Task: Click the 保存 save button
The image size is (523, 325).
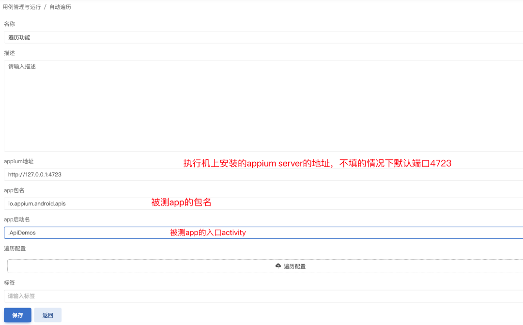Action: click(x=18, y=315)
